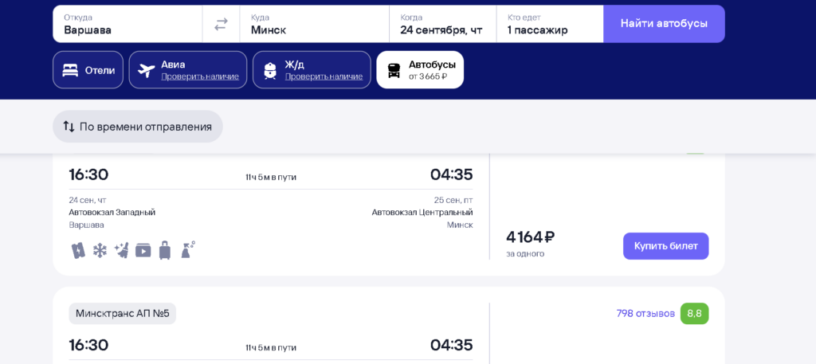This screenshot has height=364, width=816.
Task: Click the bed icon on Отели
Action: 70,70
